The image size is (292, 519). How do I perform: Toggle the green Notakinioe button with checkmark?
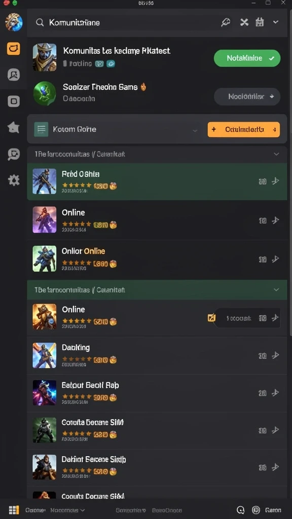coord(247,58)
